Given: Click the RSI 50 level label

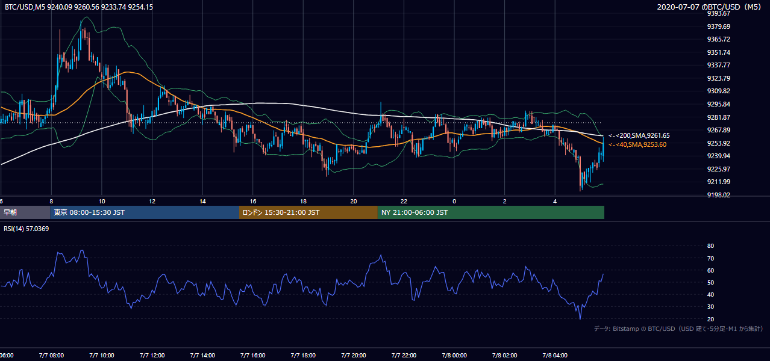Looking at the screenshot, I should click(710, 282).
